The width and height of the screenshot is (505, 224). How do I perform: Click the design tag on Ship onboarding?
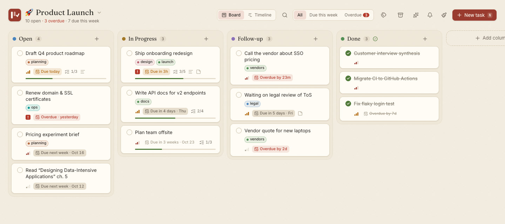tap(145, 62)
